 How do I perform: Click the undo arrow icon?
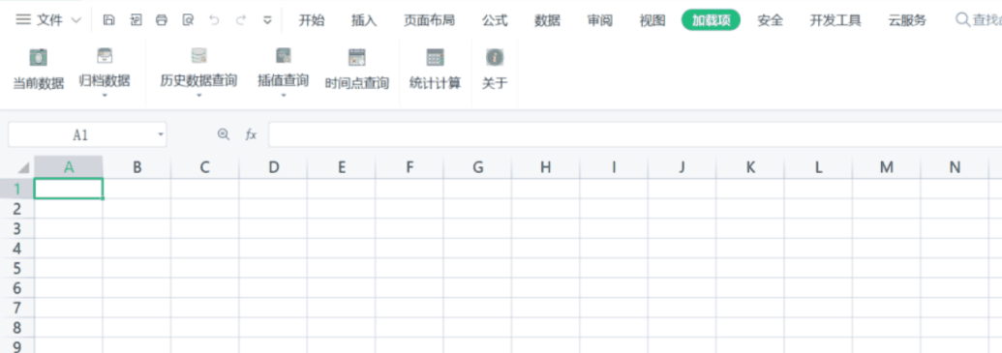point(214,19)
